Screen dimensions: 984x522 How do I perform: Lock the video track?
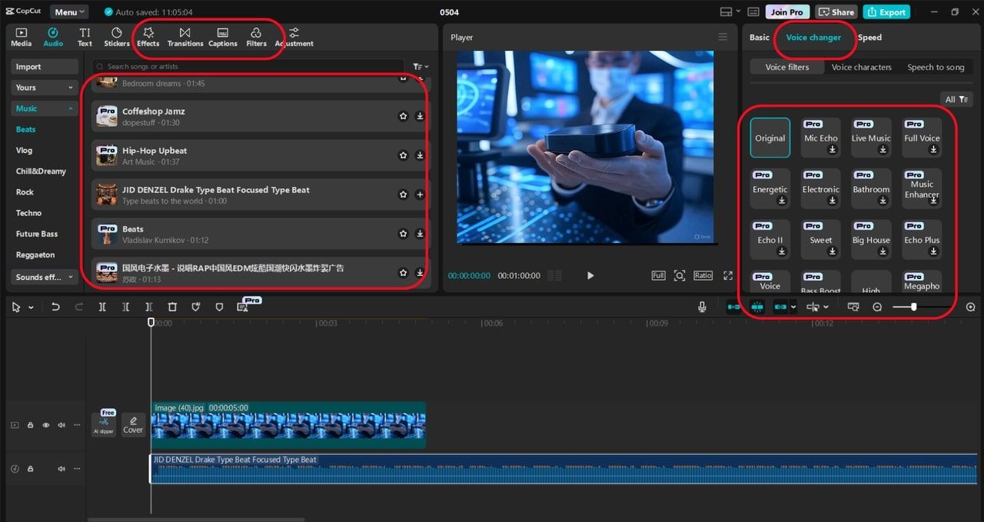point(31,424)
